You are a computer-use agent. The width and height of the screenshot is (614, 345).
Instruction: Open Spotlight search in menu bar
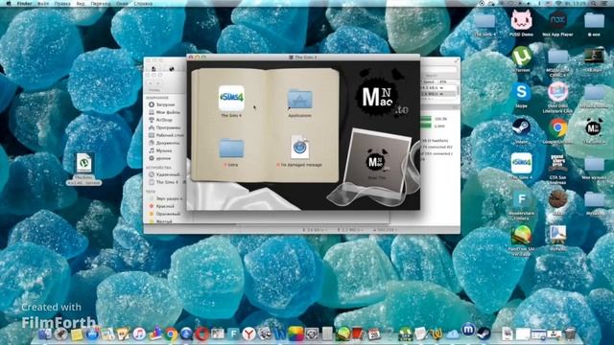pos(594,4)
